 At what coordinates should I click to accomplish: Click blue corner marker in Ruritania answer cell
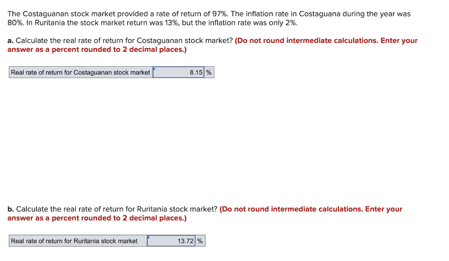[x=148, y=237]
